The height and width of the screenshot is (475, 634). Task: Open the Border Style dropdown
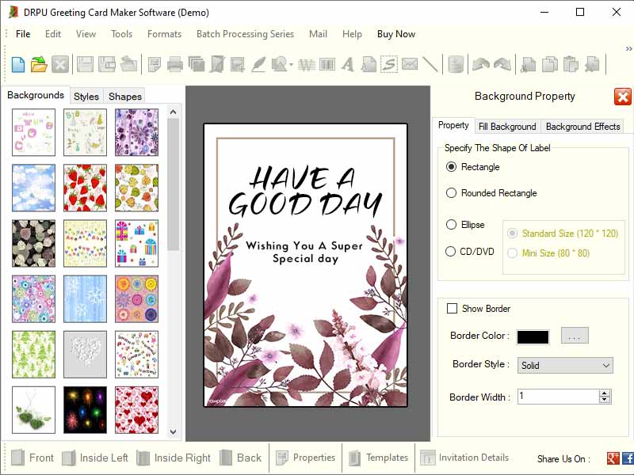(564, 365)
